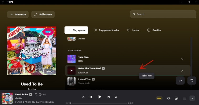Open Anitta artist in bottom player bar

tap(19, 98)
